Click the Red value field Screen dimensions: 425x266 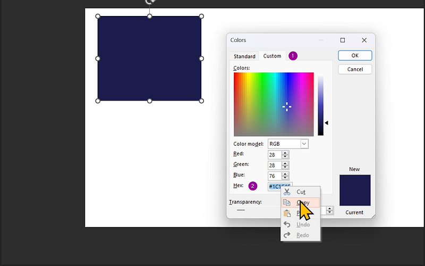(x=275, y=155)
